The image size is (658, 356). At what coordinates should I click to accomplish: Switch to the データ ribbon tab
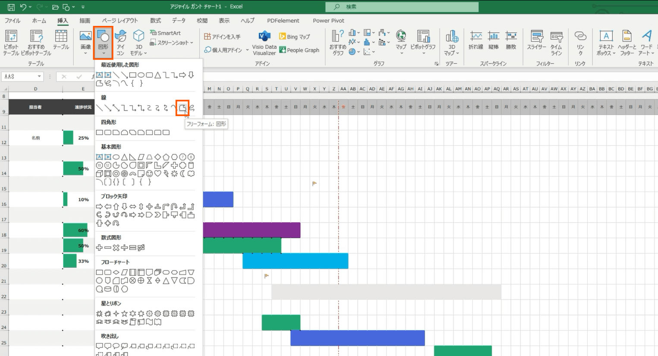[179, 21]
